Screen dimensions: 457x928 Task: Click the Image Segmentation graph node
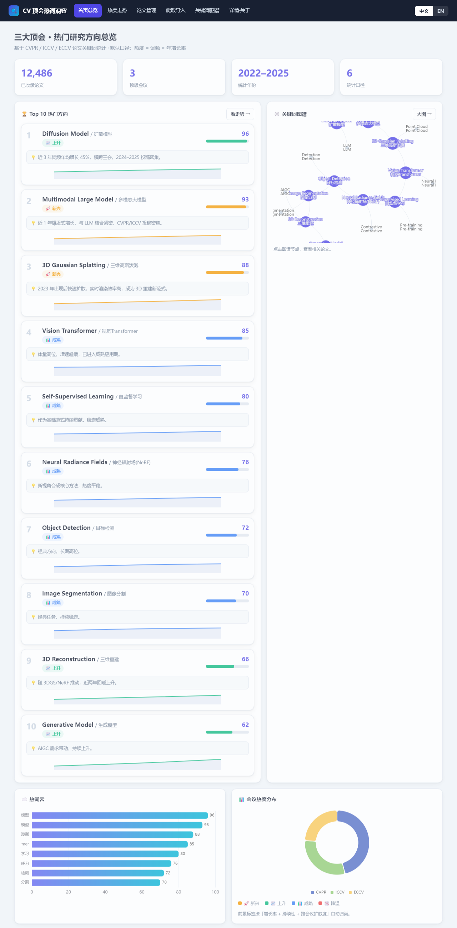tap(308, 195)
